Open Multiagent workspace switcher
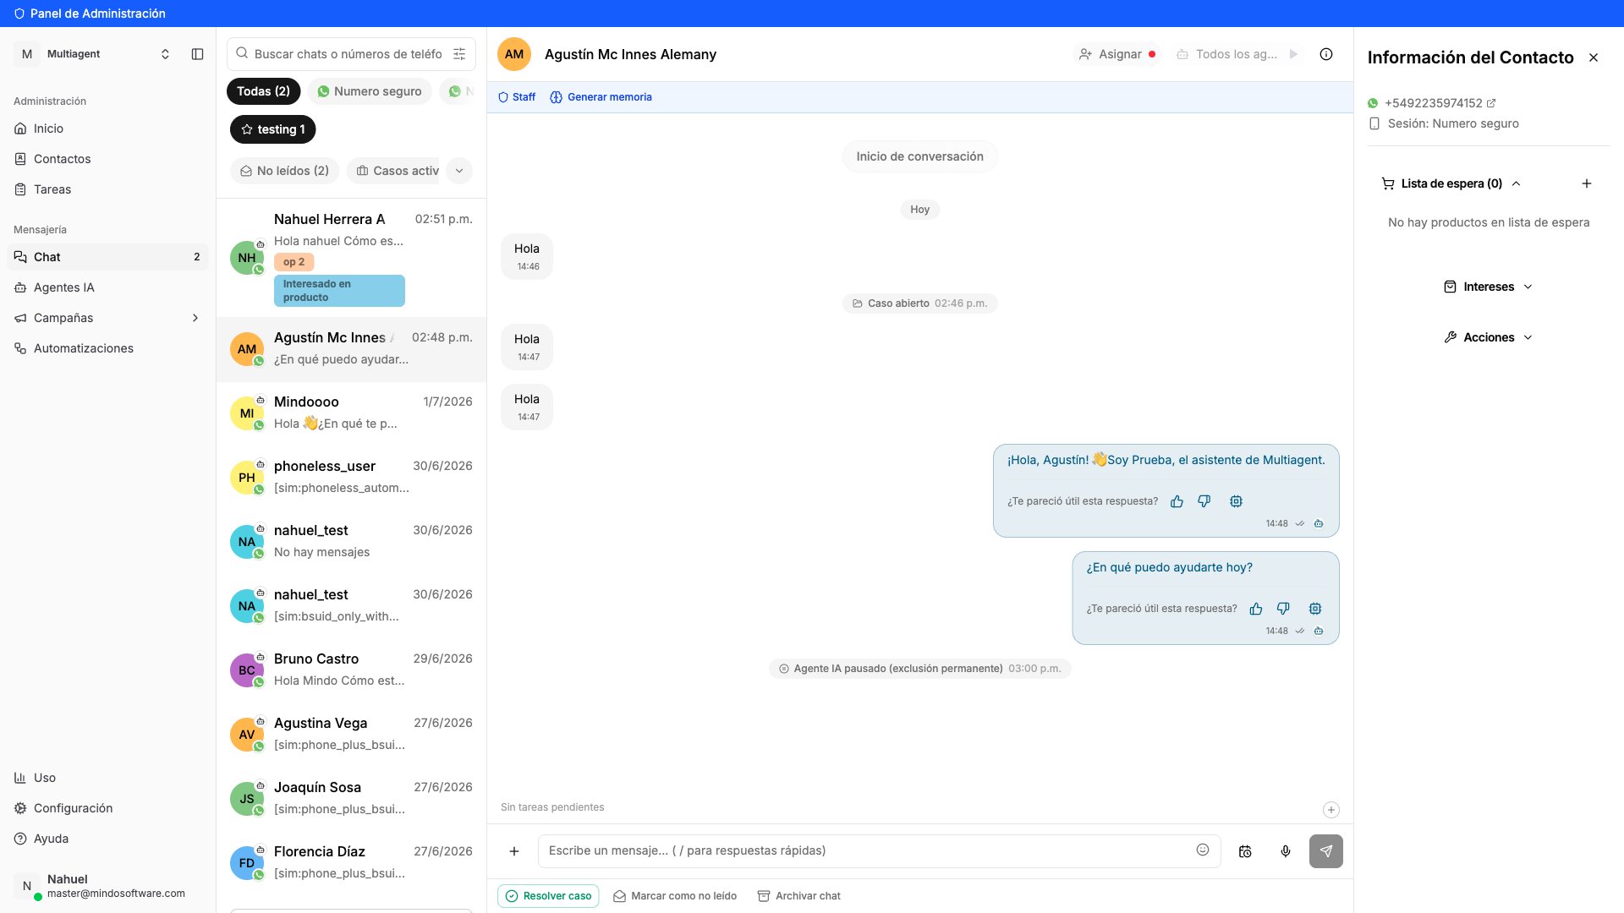1624x913 pixels. point(93,54)
